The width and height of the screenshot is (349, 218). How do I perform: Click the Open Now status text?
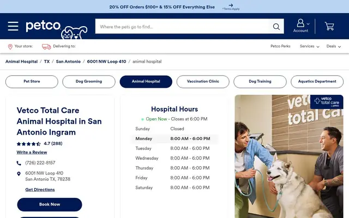[x=157, y=119]
